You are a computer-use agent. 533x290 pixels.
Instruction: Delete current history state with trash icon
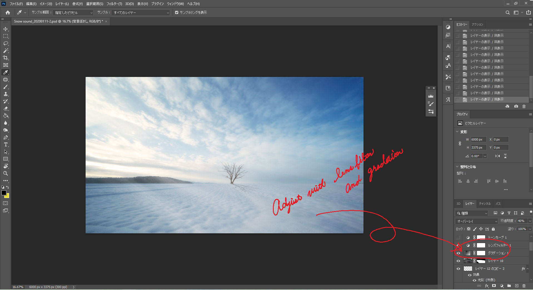point(524,106)
